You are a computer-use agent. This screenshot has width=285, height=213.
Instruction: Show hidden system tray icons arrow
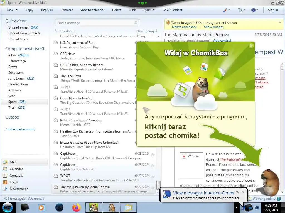[x=237, y=208]
